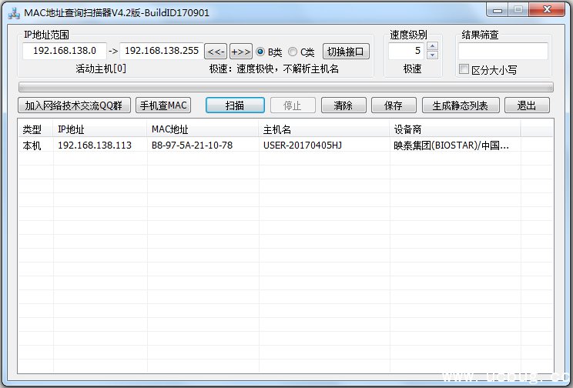Decrease speed level with down arrow

432,55
